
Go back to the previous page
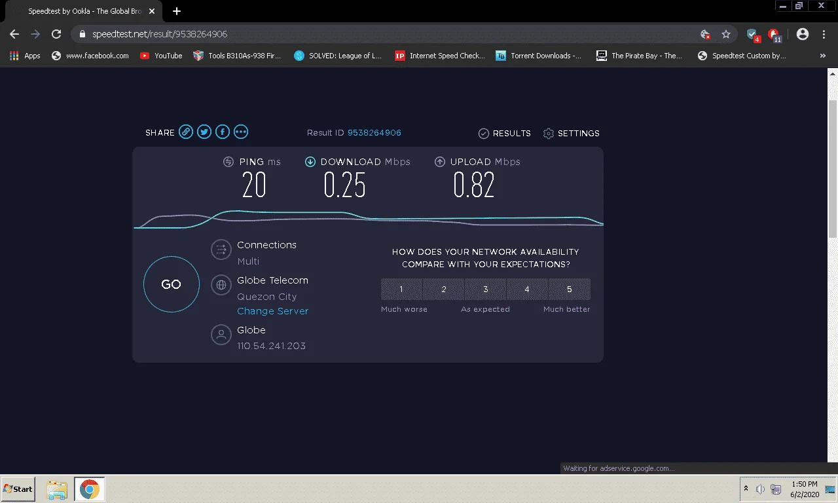(x=14, y=34)
